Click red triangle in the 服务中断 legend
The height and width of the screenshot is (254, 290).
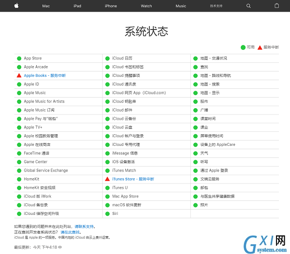260,47
